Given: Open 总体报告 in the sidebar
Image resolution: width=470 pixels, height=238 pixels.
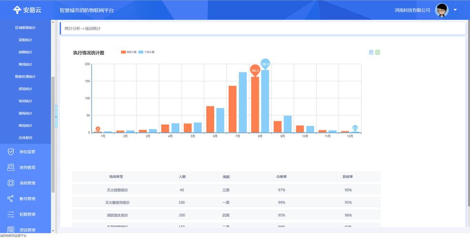Looking at the screenshot, I should 25,138.
